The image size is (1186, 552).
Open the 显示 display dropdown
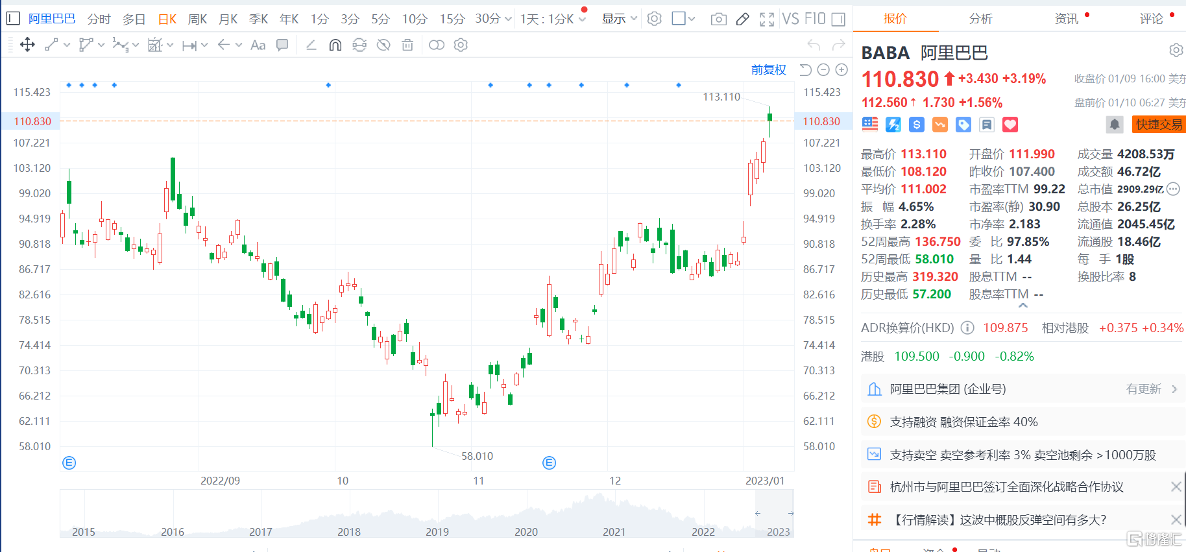(x=620, y=19)
